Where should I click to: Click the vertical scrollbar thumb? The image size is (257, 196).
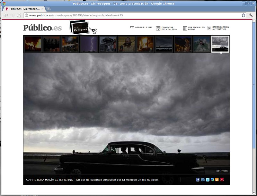254,85
